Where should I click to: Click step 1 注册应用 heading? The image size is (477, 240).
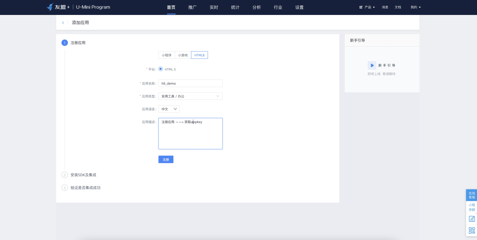pos(78,43)
